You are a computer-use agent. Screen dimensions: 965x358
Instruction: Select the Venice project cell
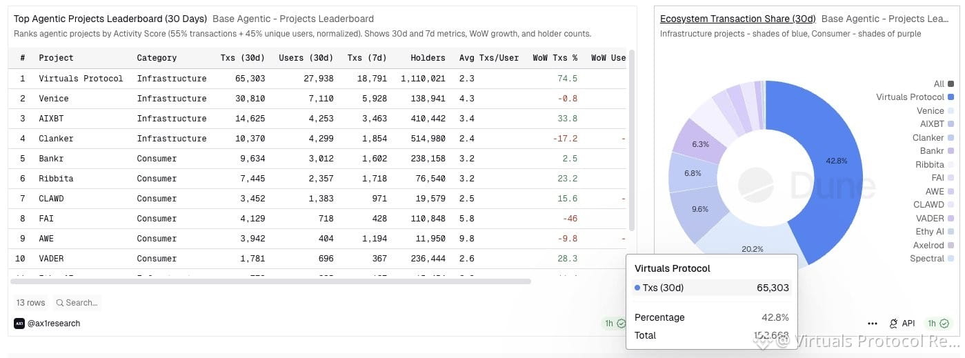point(54,99)
